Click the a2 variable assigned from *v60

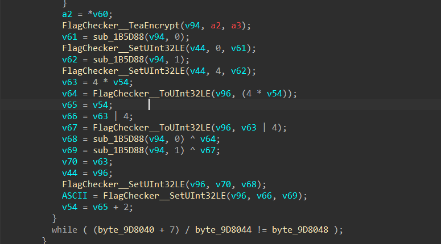pos(67,14)
